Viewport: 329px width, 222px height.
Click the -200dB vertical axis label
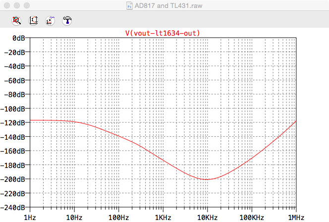12,179
